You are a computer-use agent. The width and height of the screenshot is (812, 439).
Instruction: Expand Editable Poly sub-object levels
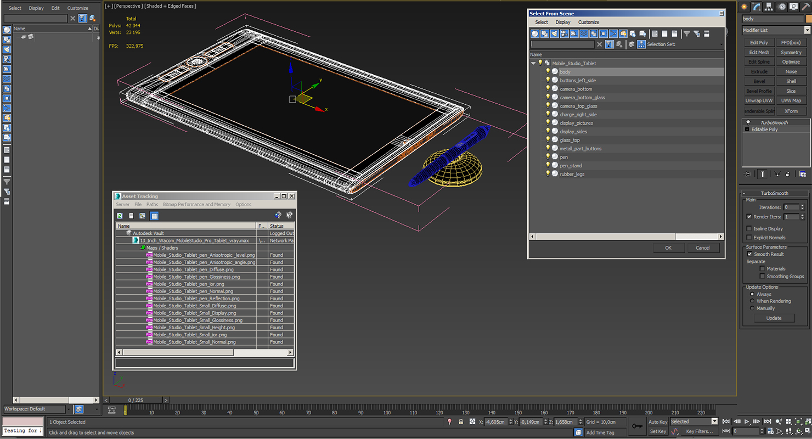747,130
